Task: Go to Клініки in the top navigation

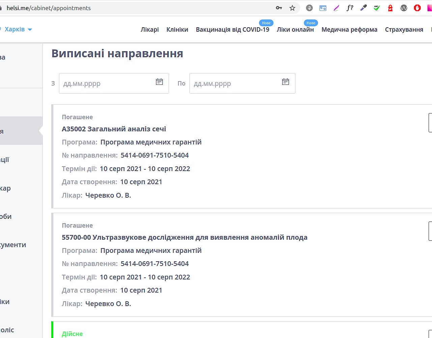Action: [177, 30]
